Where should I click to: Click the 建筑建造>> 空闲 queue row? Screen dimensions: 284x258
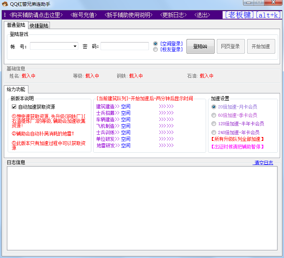pos(113,106)
